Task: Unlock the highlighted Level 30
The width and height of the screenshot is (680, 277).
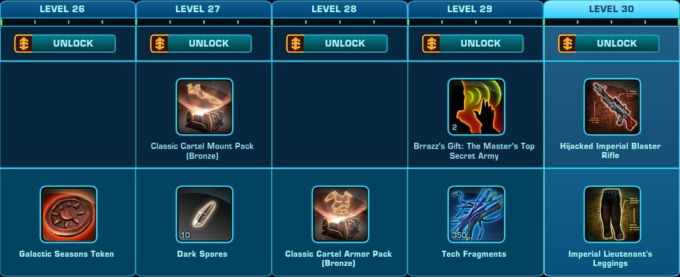Action: [x=609, y=44]
